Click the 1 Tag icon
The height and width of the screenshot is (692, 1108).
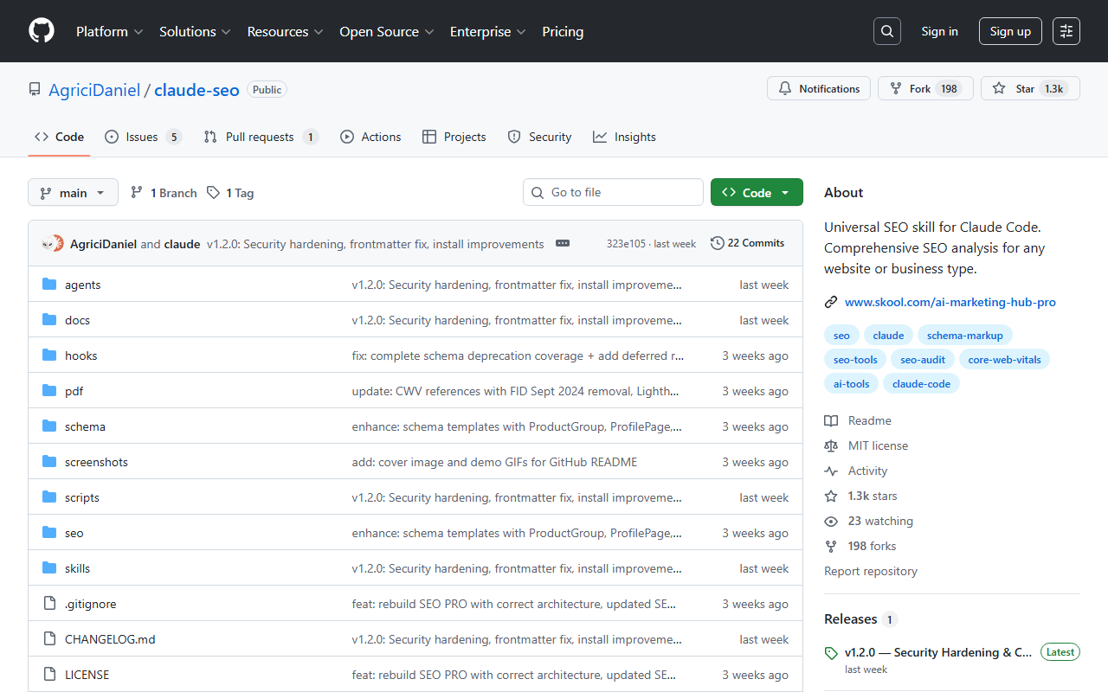point(213,193)
